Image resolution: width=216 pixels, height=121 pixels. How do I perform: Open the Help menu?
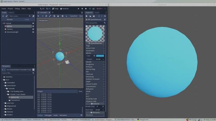[x=29, y=9]
